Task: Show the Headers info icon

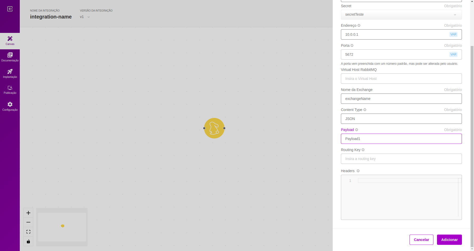Action: tap(358, 171)
